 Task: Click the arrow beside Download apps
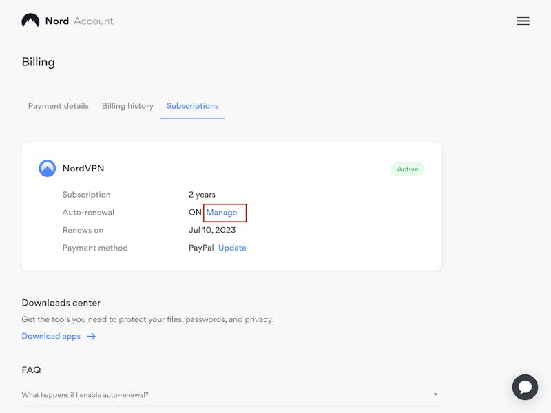(x=92, y=337)
